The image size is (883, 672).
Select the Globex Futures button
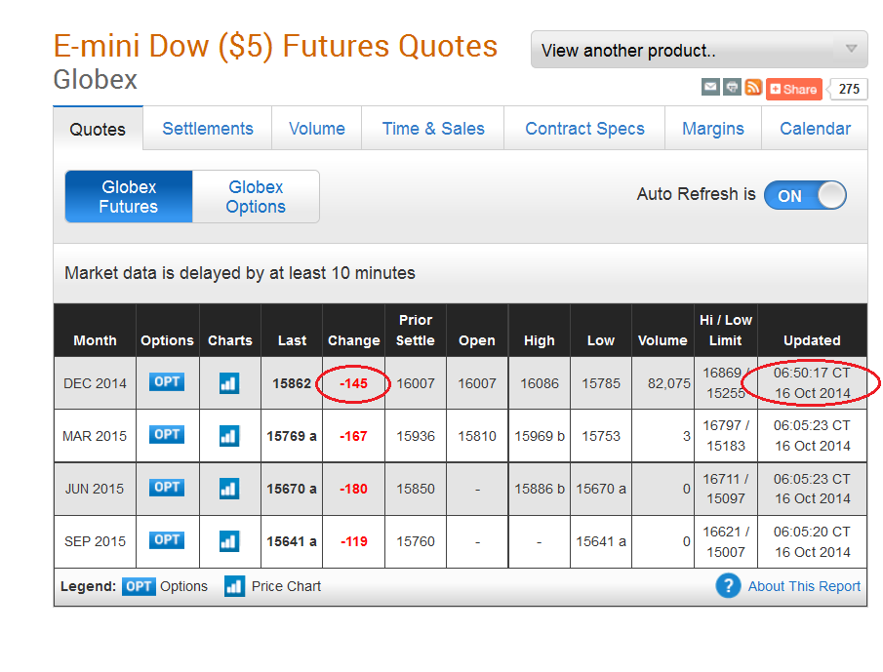[129, 196]
